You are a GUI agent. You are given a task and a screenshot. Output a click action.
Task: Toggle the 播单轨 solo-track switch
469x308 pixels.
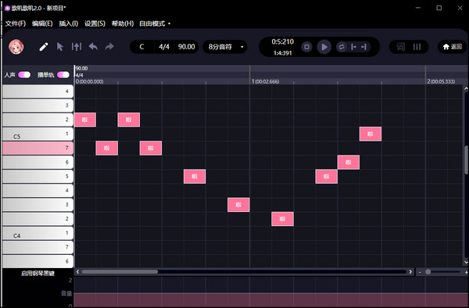coord(63,74)
